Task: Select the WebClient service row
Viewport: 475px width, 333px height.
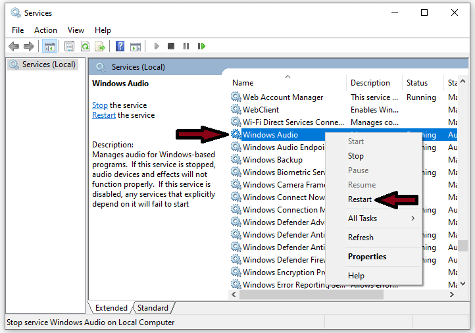Action: (x=343, y=110)
